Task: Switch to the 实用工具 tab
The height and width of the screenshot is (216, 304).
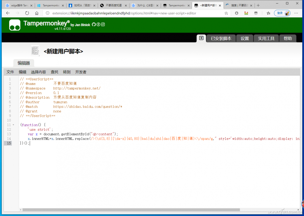Action: pyautogui.click(x=266, y=38)
